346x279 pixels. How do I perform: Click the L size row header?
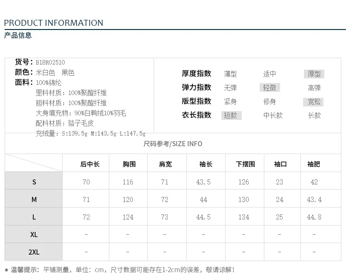(x=34, y=216)
